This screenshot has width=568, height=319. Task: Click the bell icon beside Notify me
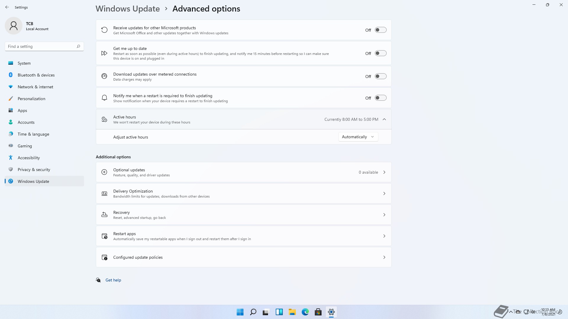tap(104, 98)
